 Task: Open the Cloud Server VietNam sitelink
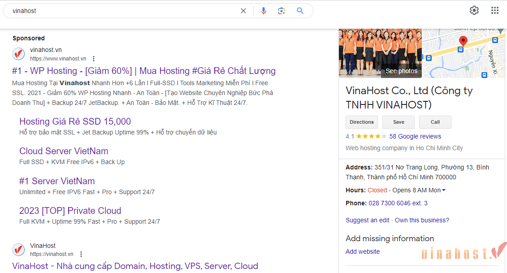(64, 151)
